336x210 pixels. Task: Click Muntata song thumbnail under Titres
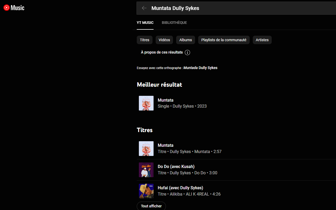[x=146, y=149]
